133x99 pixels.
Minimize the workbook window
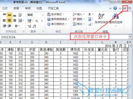pos(120,9)
